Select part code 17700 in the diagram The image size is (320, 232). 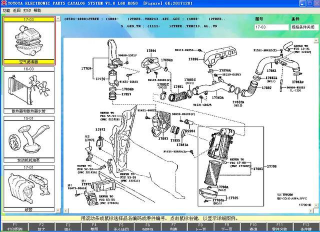(271, 166)
